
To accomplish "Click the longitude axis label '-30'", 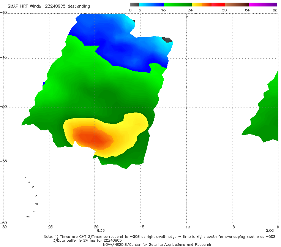I will pyautogui.click(x=3, y=227).
